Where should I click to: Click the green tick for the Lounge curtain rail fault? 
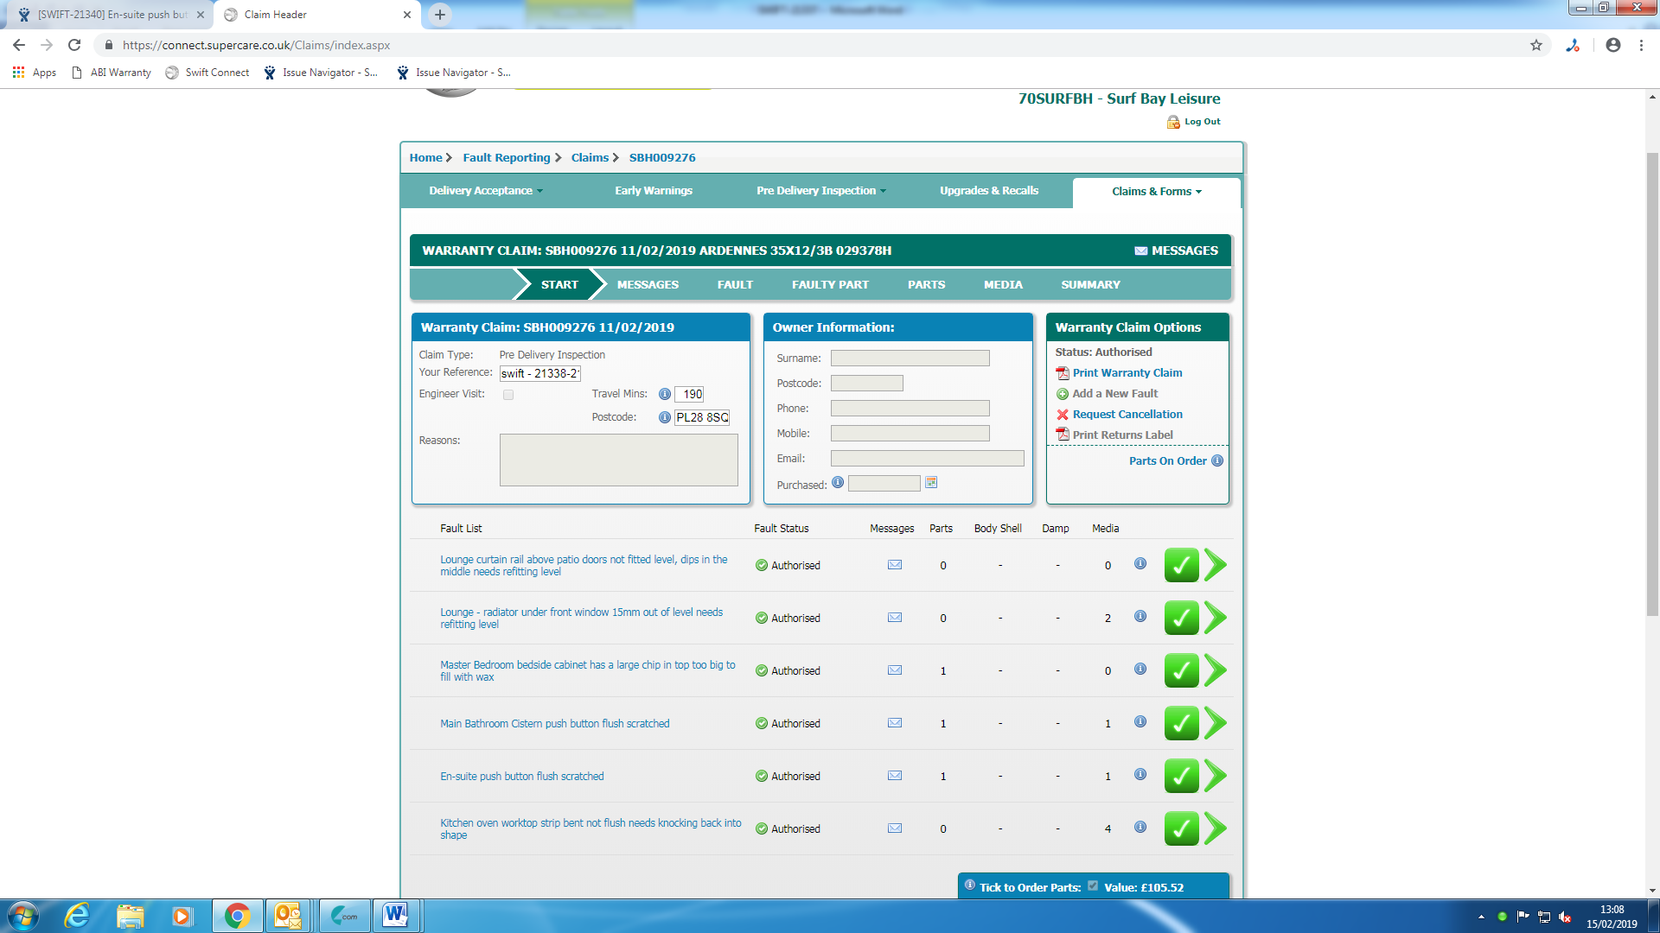pyautogui.click(x=1181, y=566)
